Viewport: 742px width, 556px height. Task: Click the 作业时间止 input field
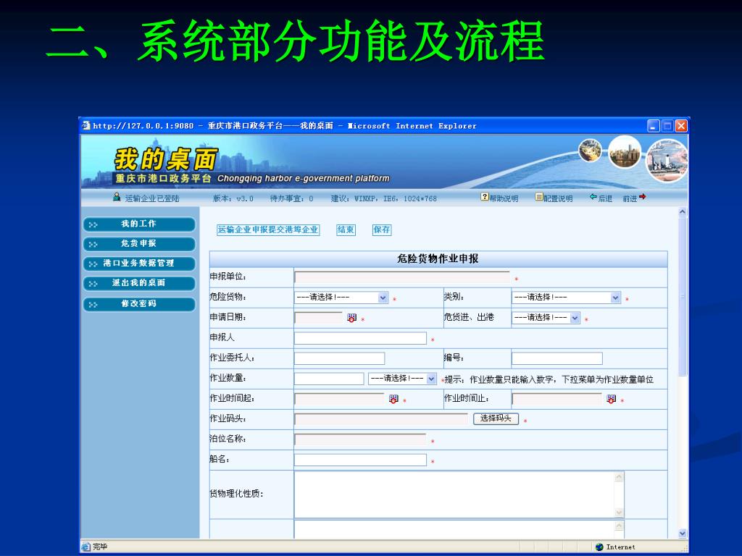click(557, 399)
